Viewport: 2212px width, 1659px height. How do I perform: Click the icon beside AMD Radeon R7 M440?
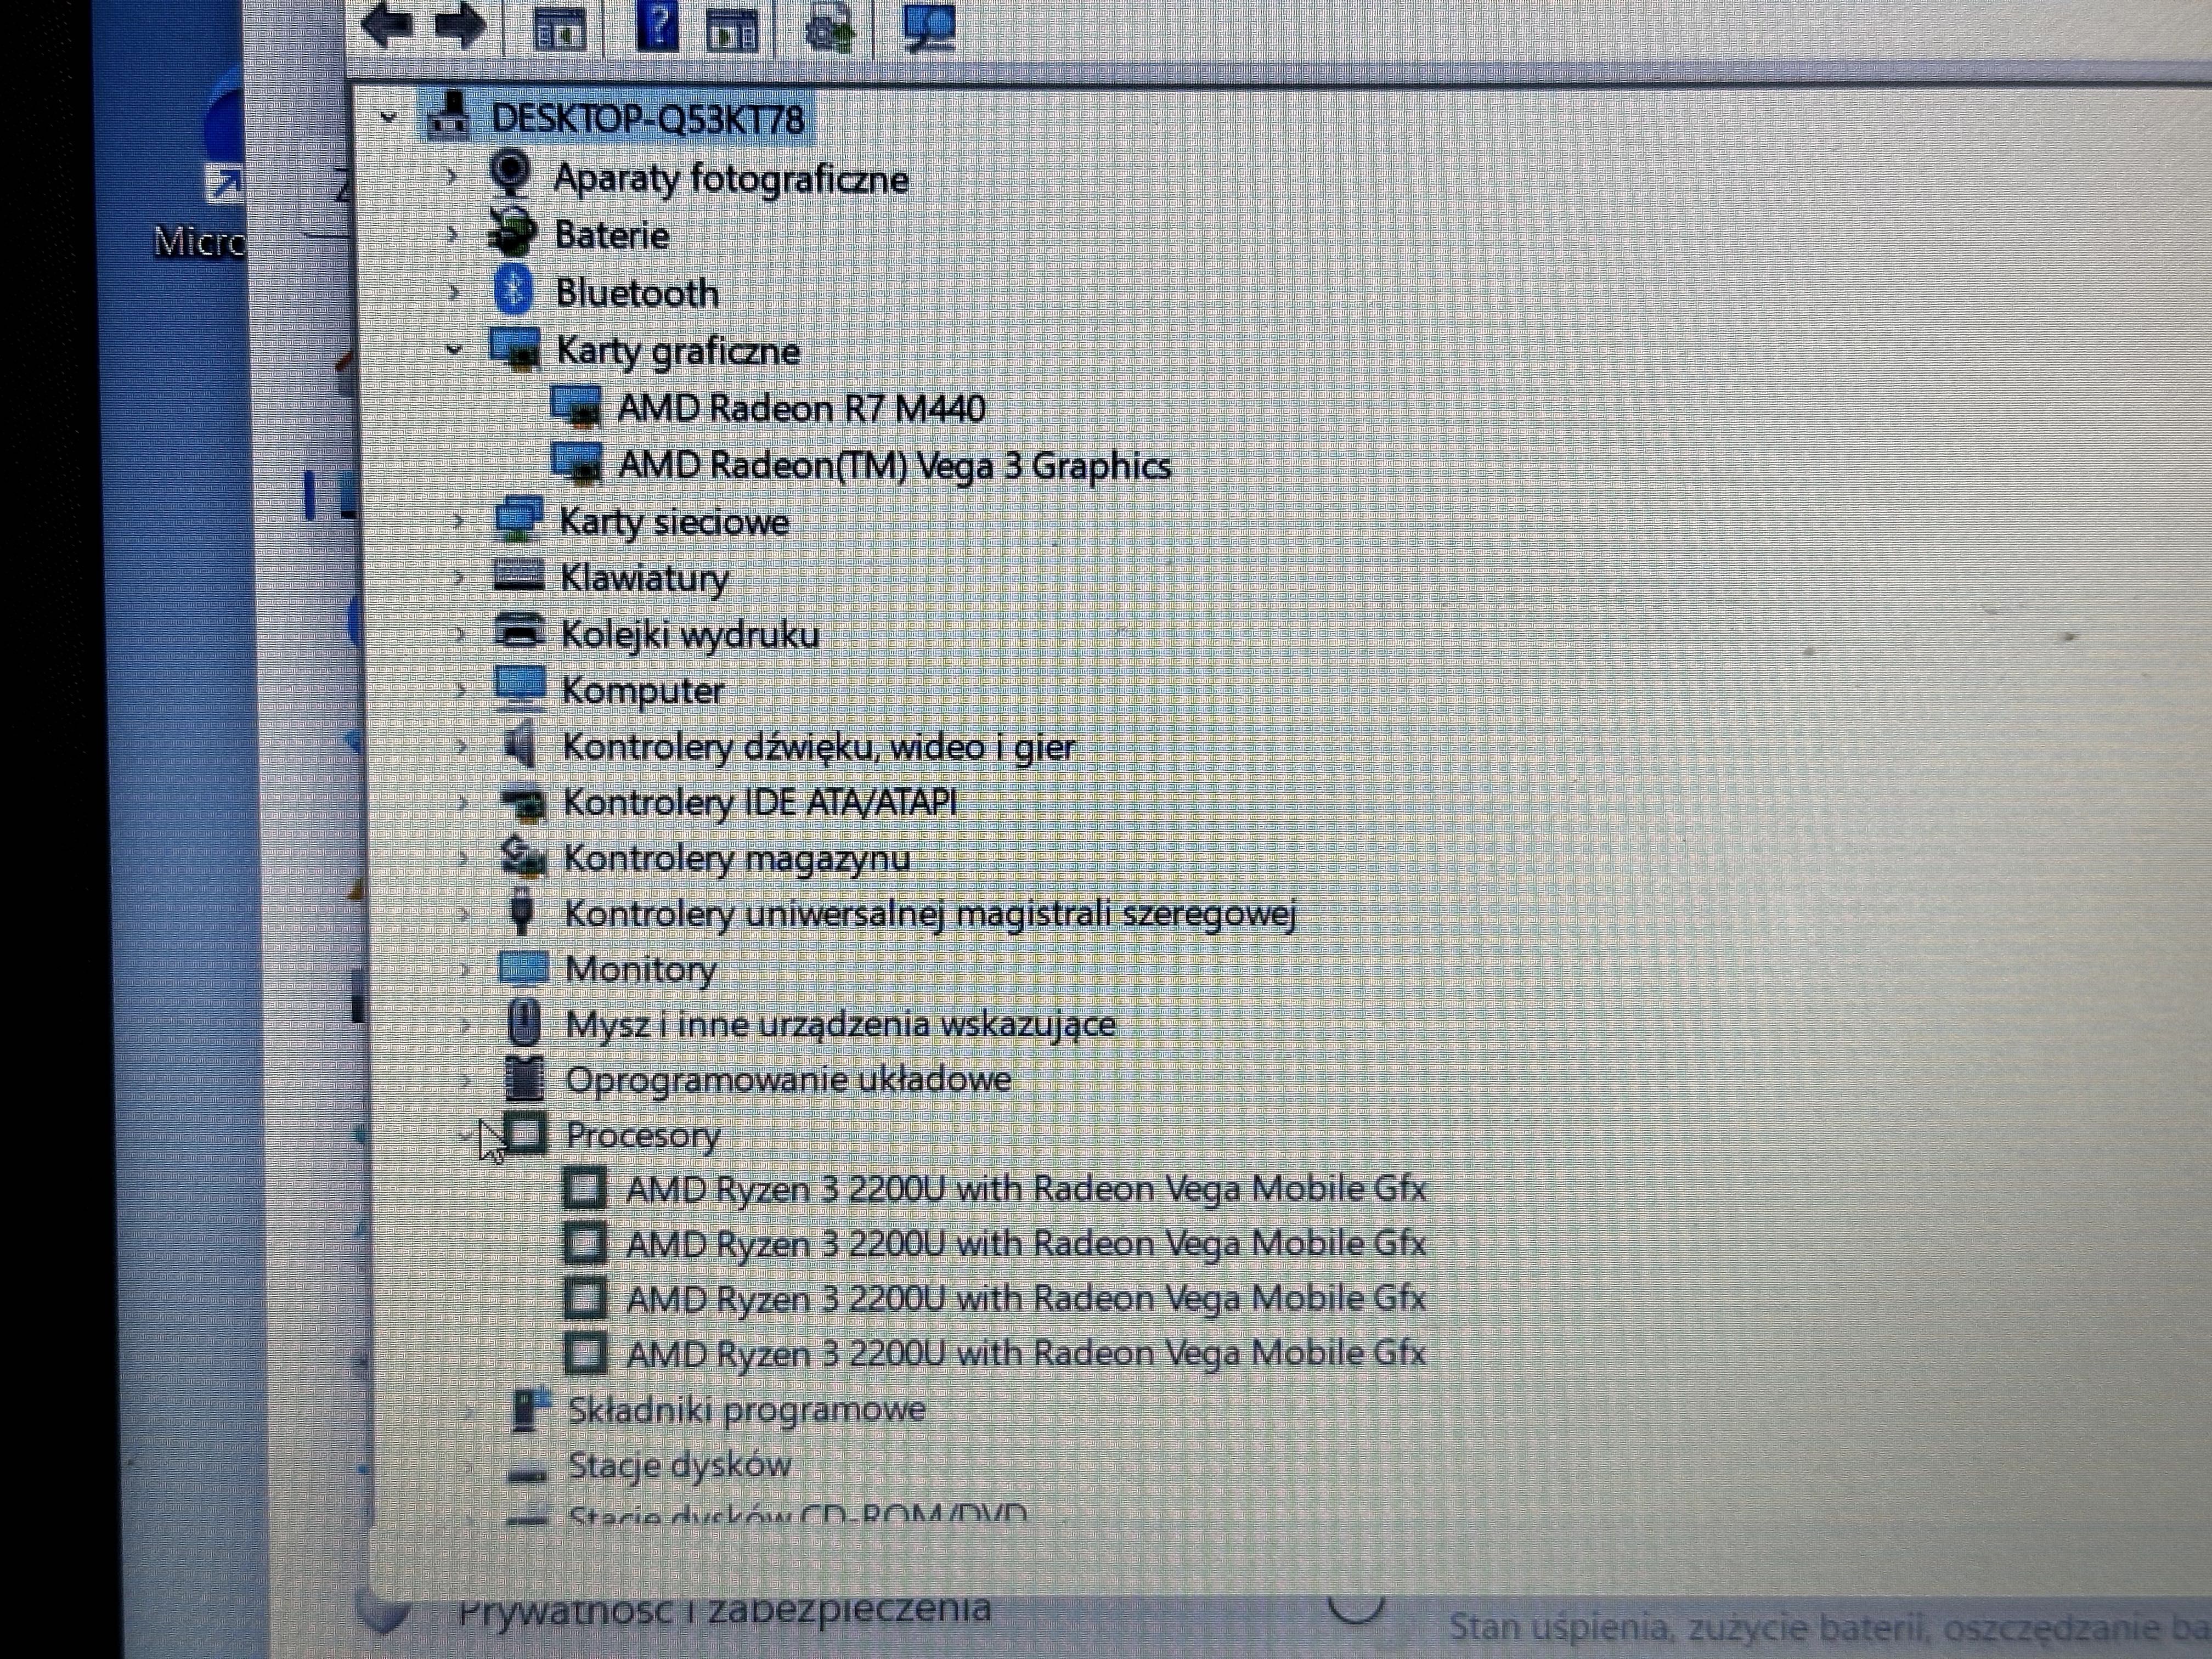pyautogui.click(x=577, y=407)
